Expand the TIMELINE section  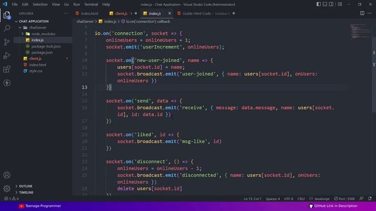pos(26,192)
